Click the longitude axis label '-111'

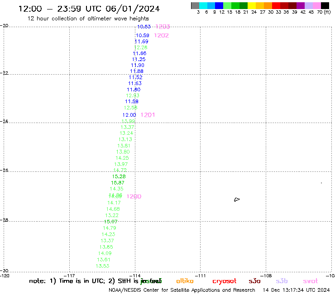click(x=200, y=275)
